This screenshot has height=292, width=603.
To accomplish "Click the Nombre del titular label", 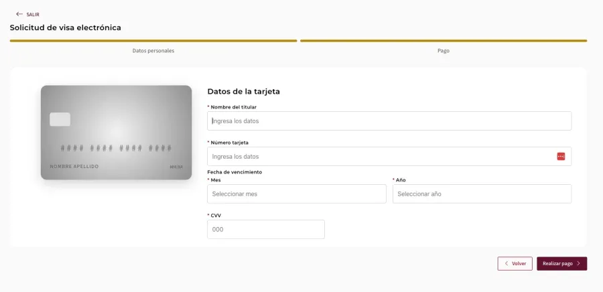I will coord(233,106).
